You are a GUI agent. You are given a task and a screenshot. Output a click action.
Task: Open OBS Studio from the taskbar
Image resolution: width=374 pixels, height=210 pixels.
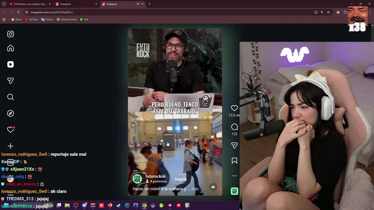76,206
